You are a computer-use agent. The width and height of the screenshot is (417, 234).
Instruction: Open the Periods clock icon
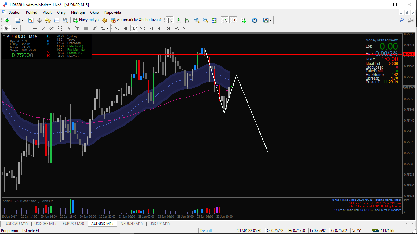254,20
